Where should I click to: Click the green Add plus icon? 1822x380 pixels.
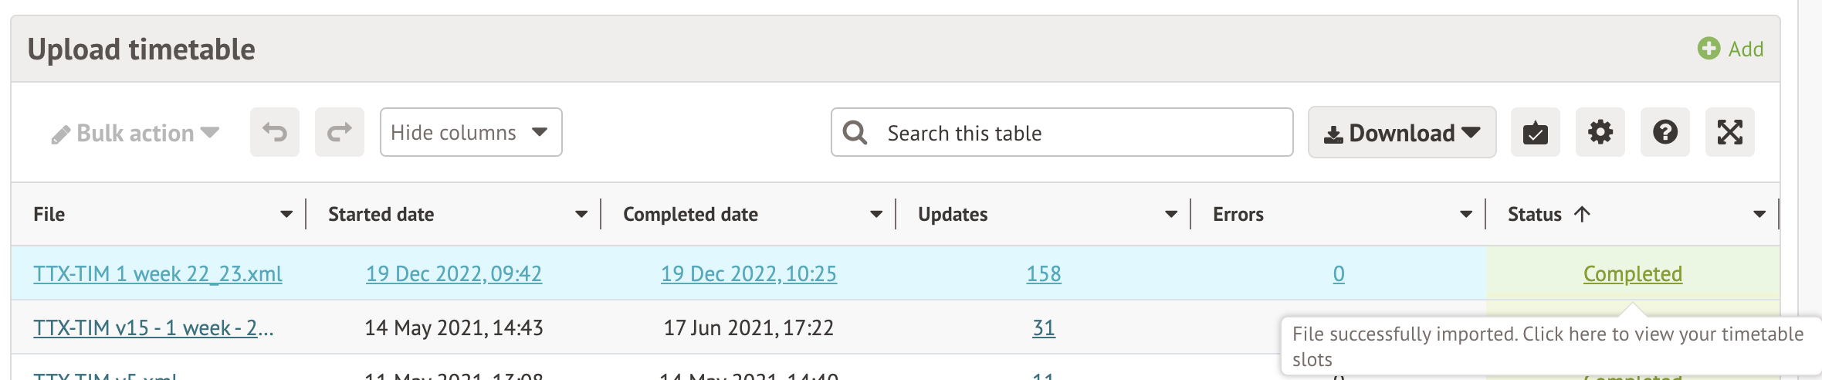coord(1709,49)
